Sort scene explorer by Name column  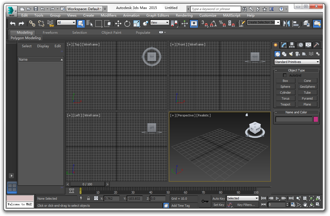(41, 60)
